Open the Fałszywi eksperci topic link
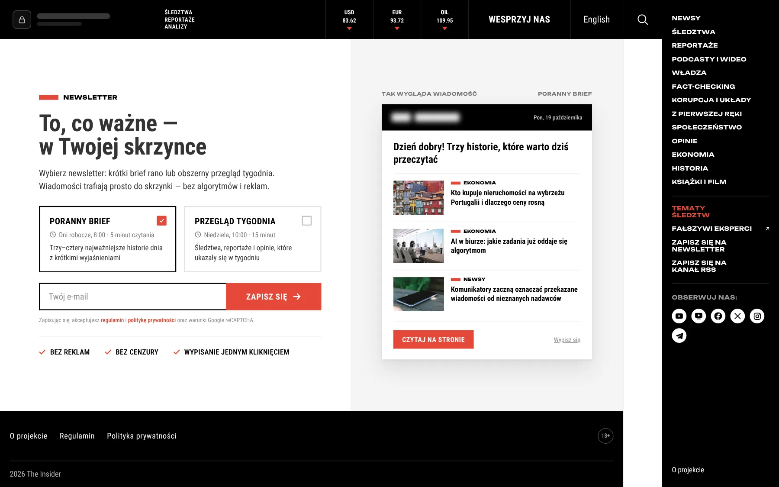 pos(711,229)
